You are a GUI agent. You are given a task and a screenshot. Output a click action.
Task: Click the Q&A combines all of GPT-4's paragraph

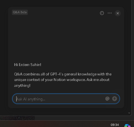[x=63, y=80]
